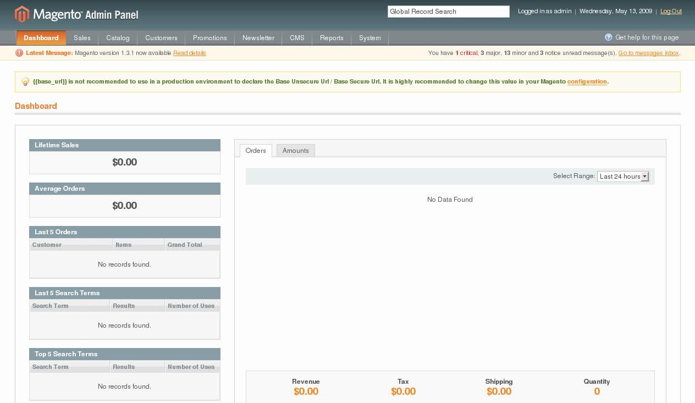This screenshot has width=695, height=403.
Task: Click the Customer column header in Last 5 Orders
Action: [x=71, y=245]
